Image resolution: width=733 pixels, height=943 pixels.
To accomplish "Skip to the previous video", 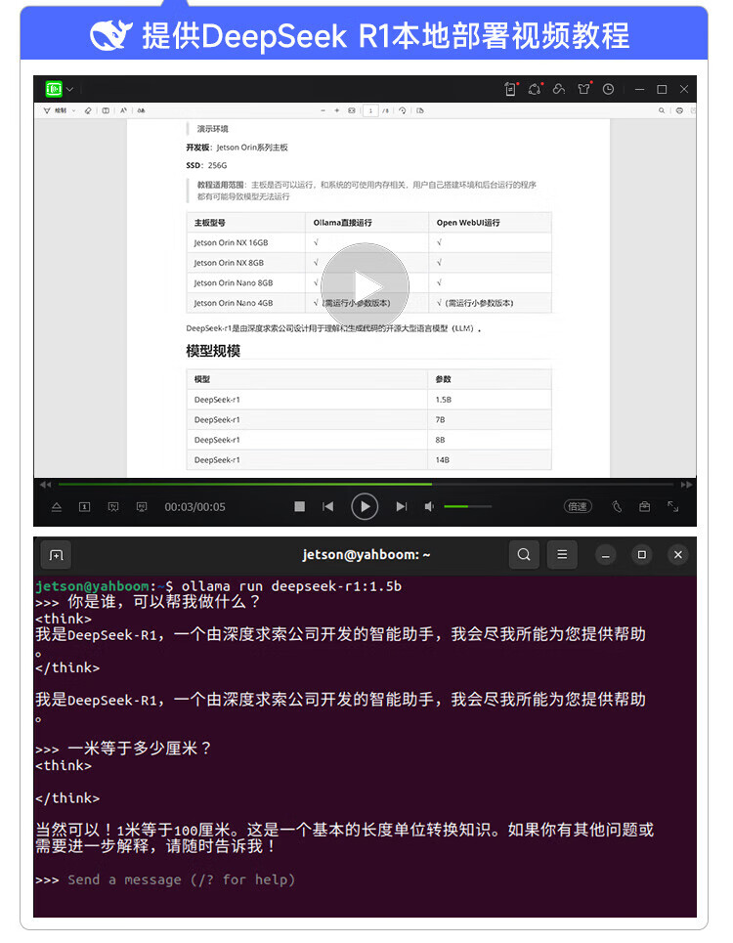I will [327, 506].
